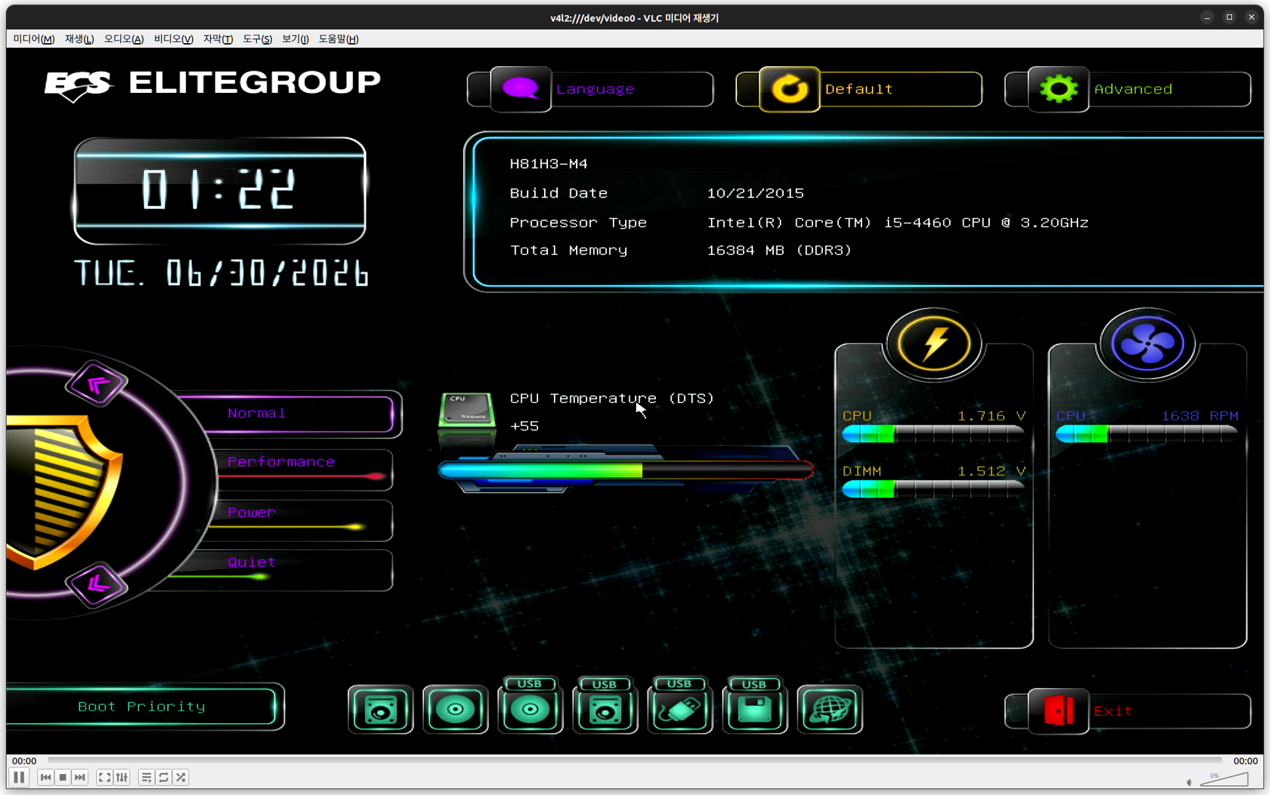Adjust the VLC volume slider
The height and width of the screenshot is (795, 1270).
pos(1224,779)
